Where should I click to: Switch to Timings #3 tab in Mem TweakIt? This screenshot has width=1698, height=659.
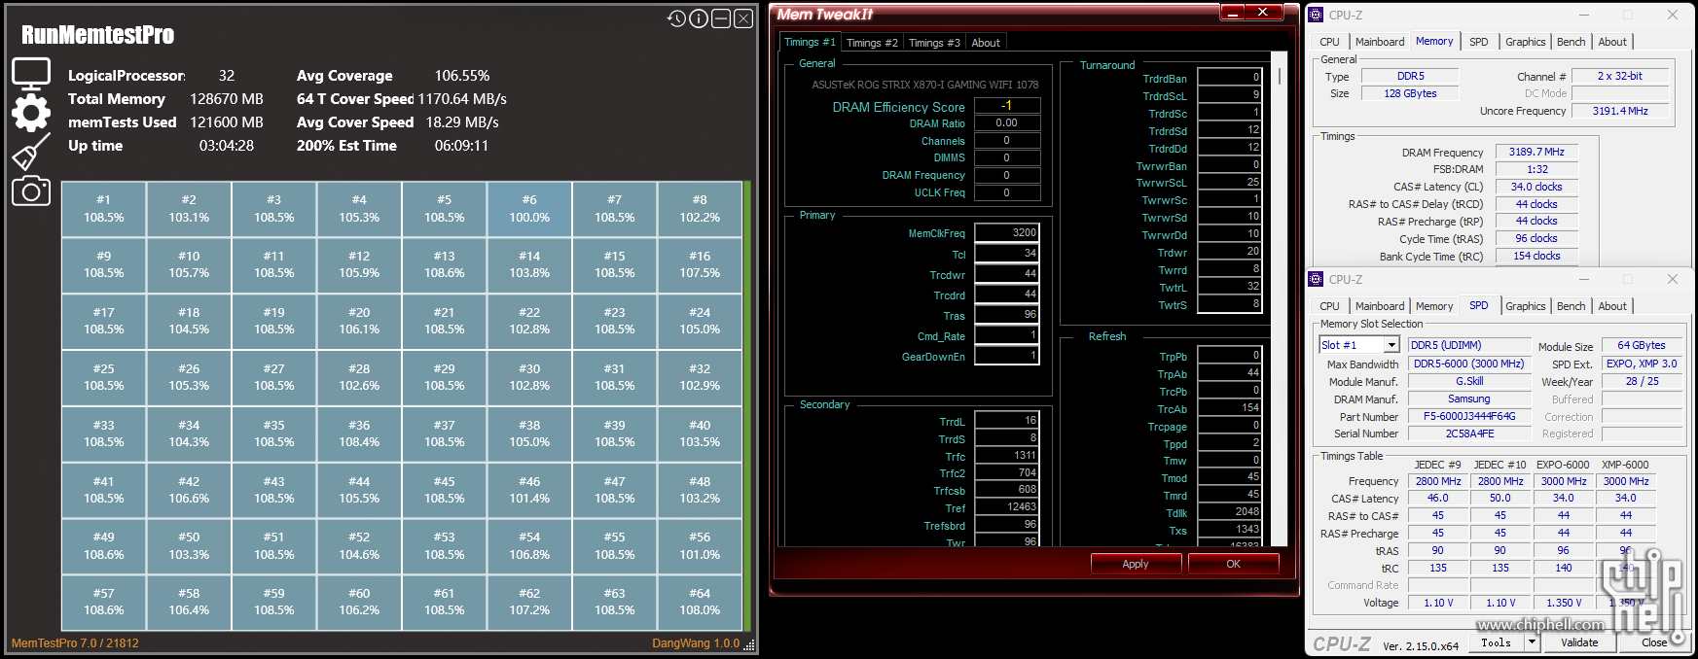(934, 43)
